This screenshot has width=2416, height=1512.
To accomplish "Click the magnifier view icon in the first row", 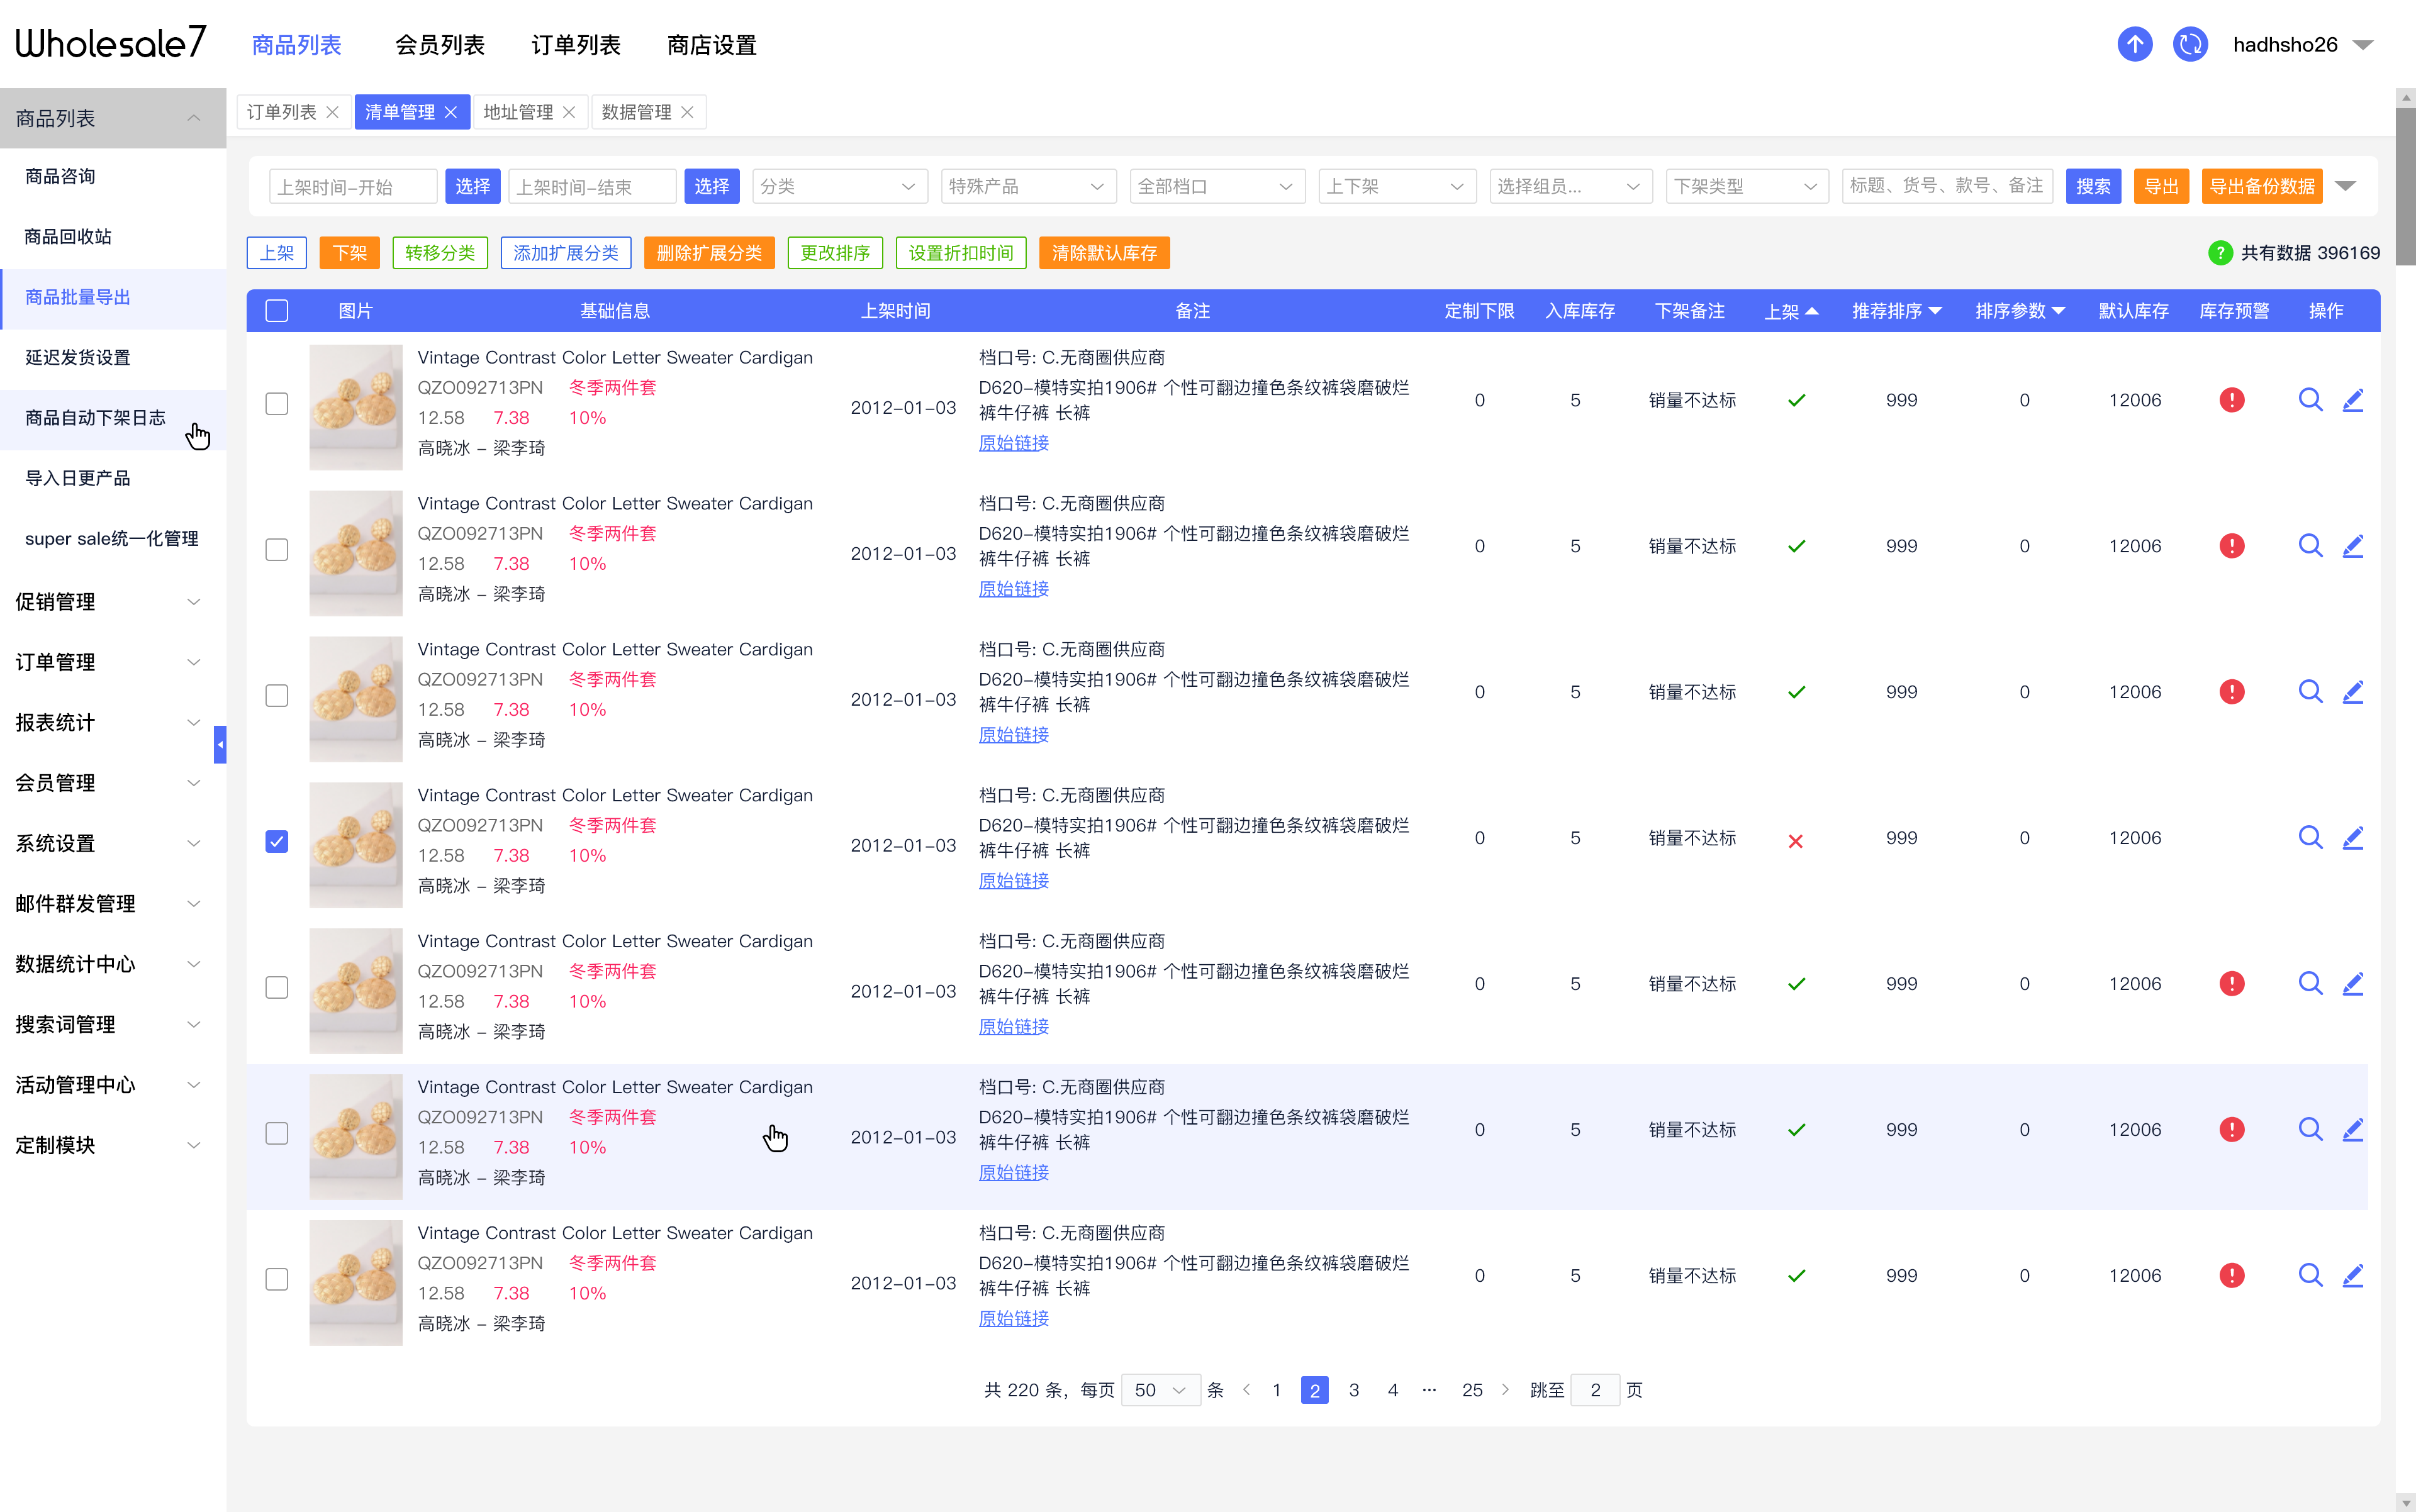I will (2310, 400).
